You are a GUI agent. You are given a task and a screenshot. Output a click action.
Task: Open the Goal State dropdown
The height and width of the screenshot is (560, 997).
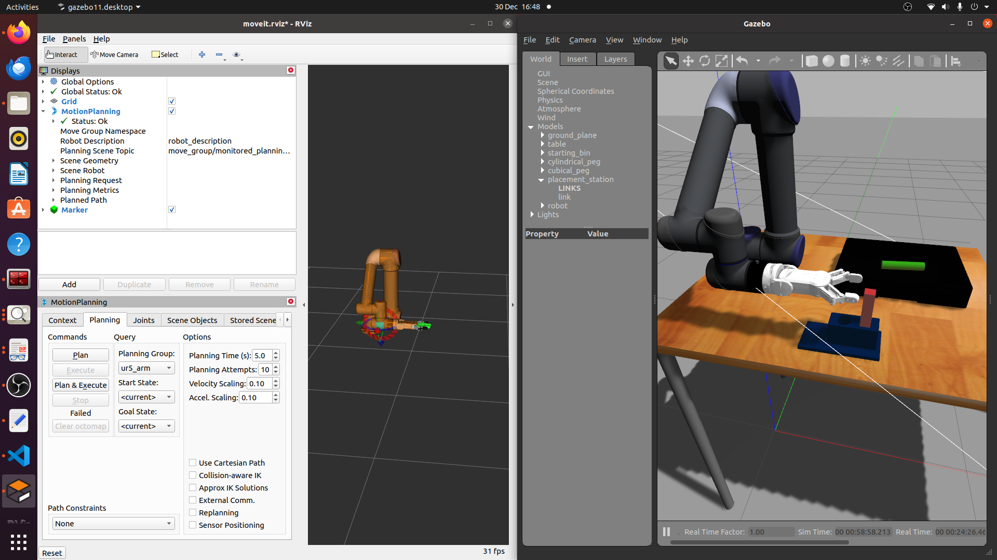146,426
